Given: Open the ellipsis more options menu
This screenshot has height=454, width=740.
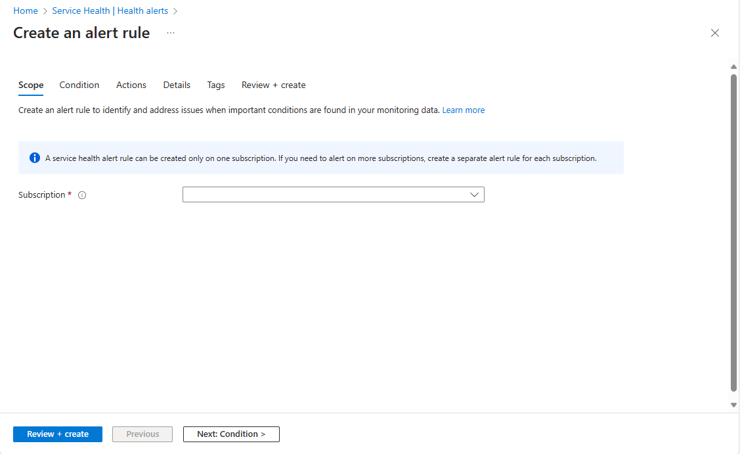Looking at the screenshot, I should pyautogui.click(x=170, y=33).
